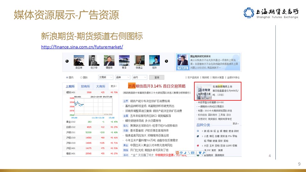Select the 国内 radio button

67,77
